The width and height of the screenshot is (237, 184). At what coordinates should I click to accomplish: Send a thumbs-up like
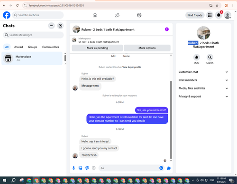169,168
